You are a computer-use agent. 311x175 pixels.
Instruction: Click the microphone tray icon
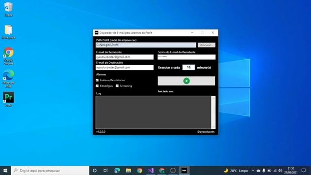click(x=263, y=171)
